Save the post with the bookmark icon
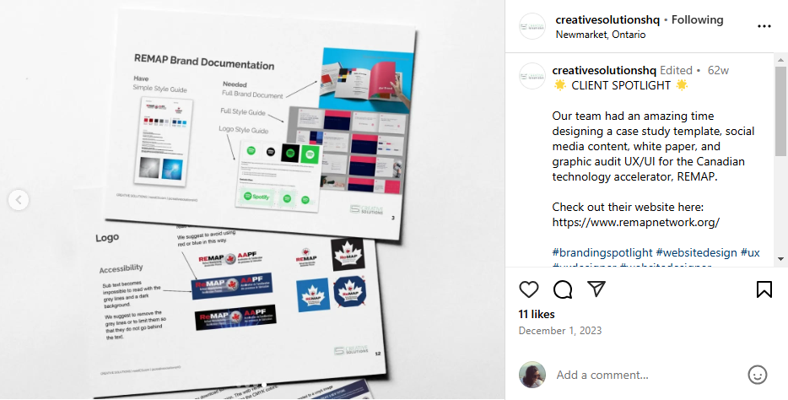 tap(764, 289)
